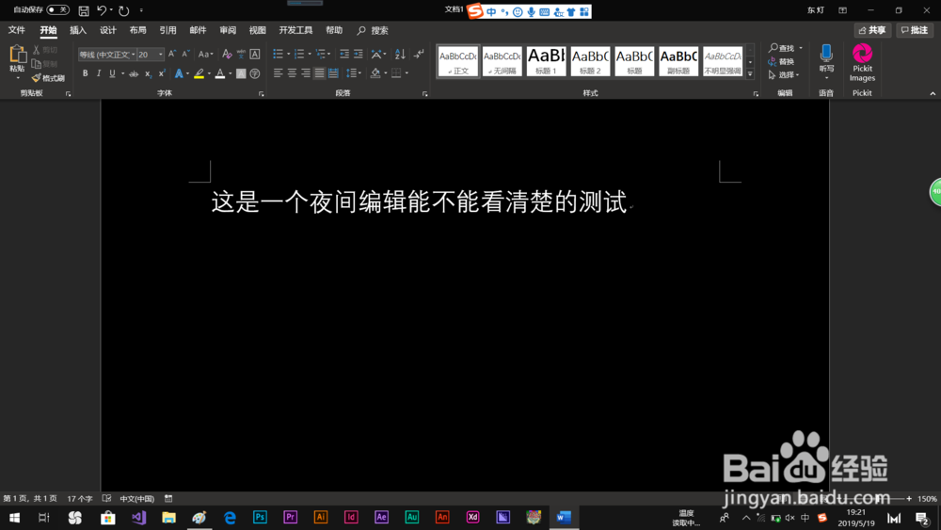Apply distributed alignment
This screenshot has width=941, height=530.
point(333,73)
